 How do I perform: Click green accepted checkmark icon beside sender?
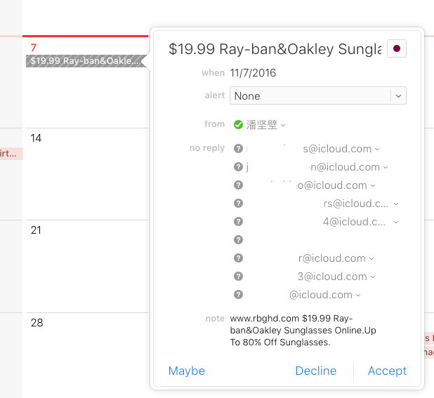pos(238,125)
